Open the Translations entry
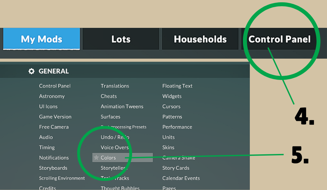 (115, 86)
